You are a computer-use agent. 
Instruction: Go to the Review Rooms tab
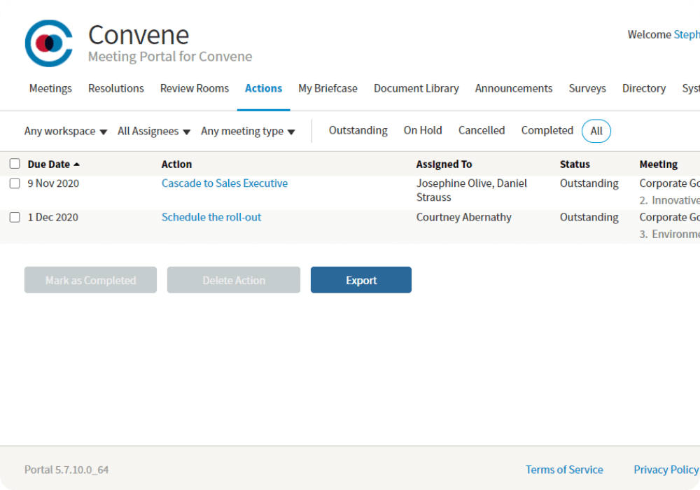point(194,88)
